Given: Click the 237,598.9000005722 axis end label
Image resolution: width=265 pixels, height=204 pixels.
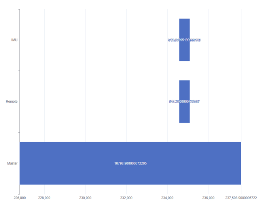Looking at the screenshot, I should [241, 198].
